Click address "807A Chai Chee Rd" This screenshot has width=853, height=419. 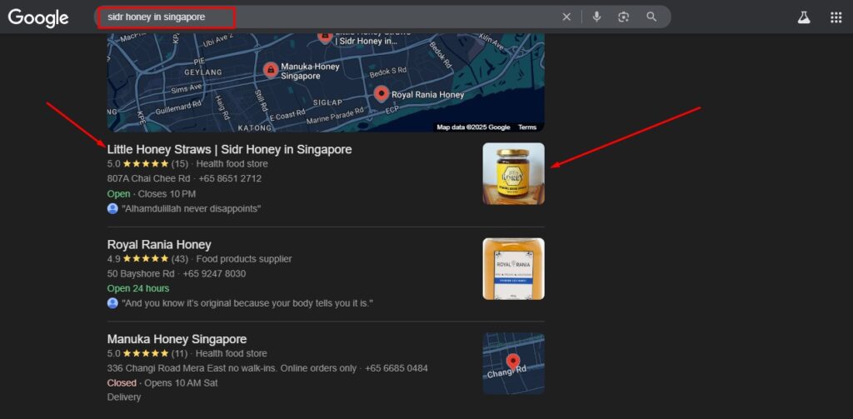148,178
